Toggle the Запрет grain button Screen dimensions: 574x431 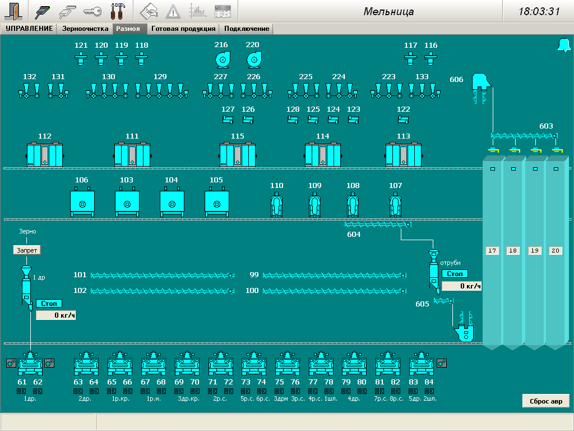(27, 250)
